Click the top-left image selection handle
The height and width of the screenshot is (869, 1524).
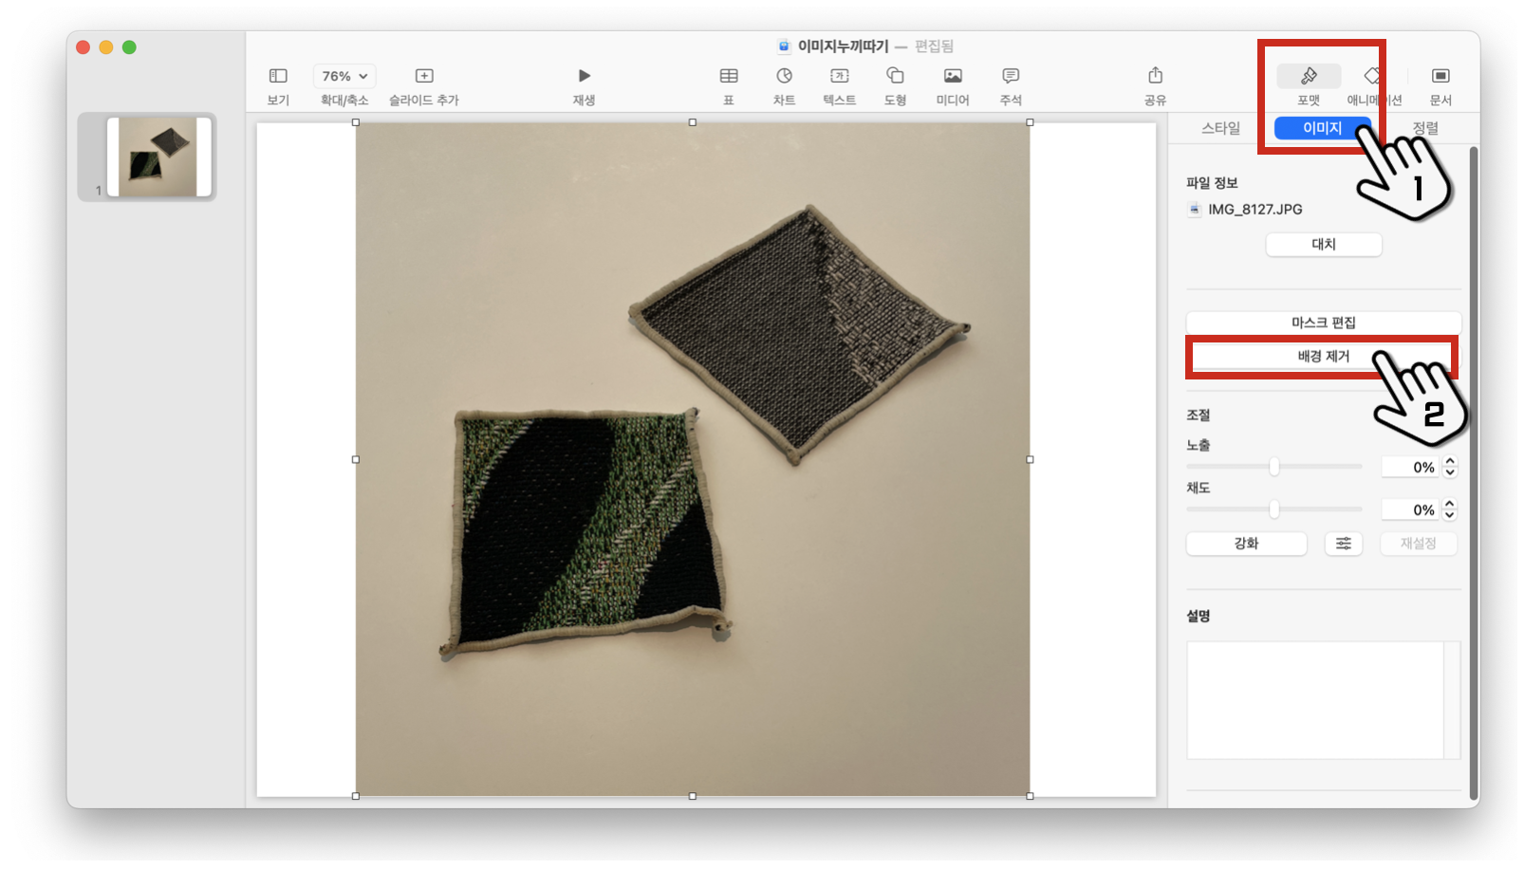point(356,122)
